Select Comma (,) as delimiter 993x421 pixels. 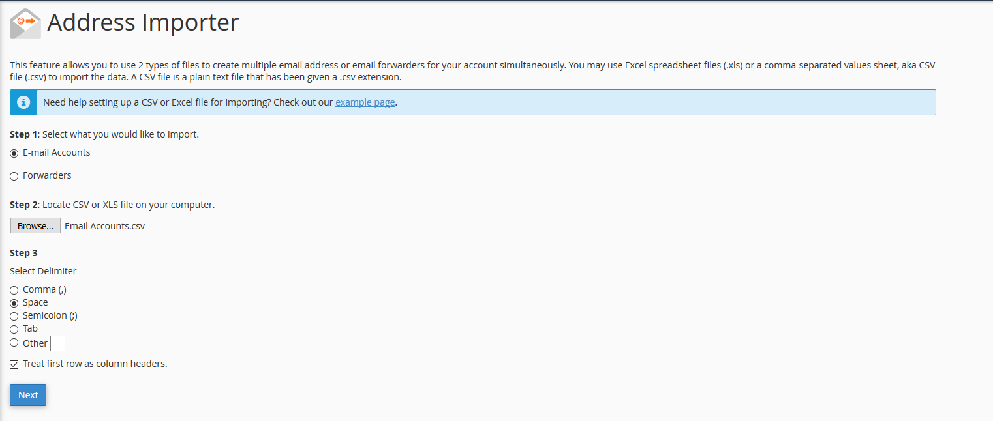click(x=14, y=290)
